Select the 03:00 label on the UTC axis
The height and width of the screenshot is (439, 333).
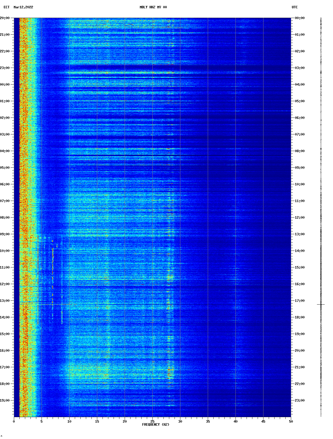coord(300,68)
